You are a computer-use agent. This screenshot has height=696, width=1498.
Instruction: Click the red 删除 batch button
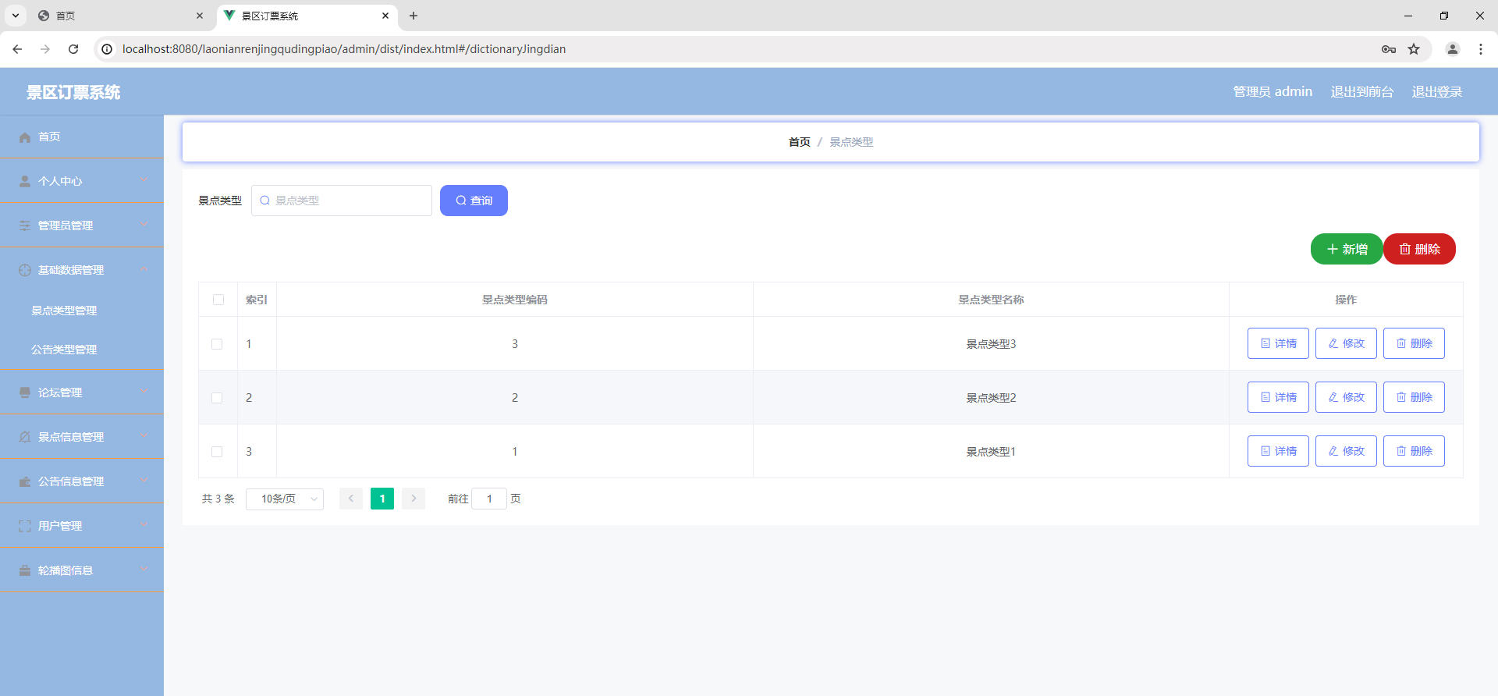(x=1419, y=249)
